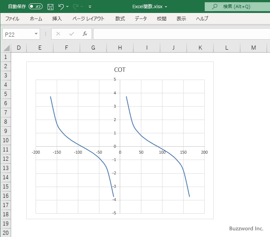
Task: Select row 1 header
Action: coord(6,57)
